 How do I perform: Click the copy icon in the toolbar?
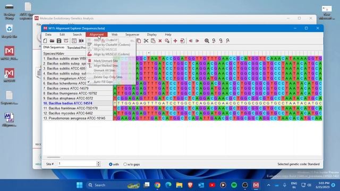coord(139,41)
